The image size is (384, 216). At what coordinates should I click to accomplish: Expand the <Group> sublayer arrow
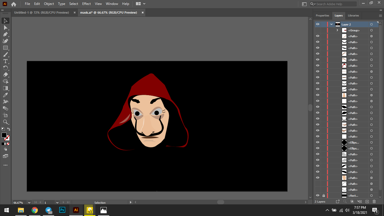coord(337,30)
